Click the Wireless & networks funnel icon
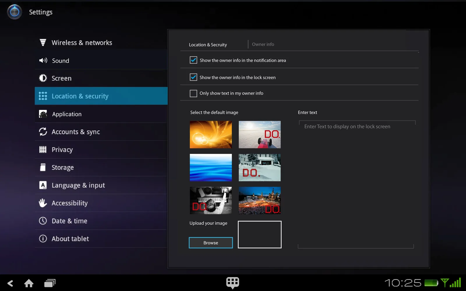This screenshot has height=291, width=466. pyautogui.click(x=43, y=42)
